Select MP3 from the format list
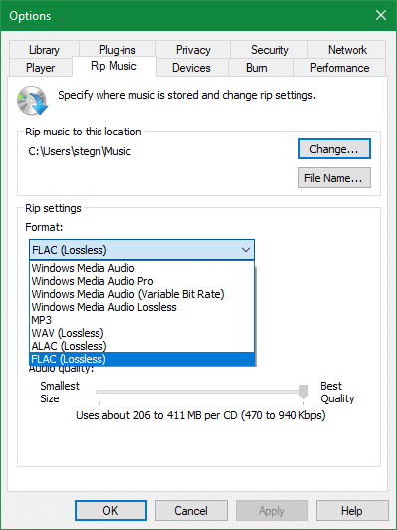This screenshot has width=397, height=530. click(x=141, y=320)
